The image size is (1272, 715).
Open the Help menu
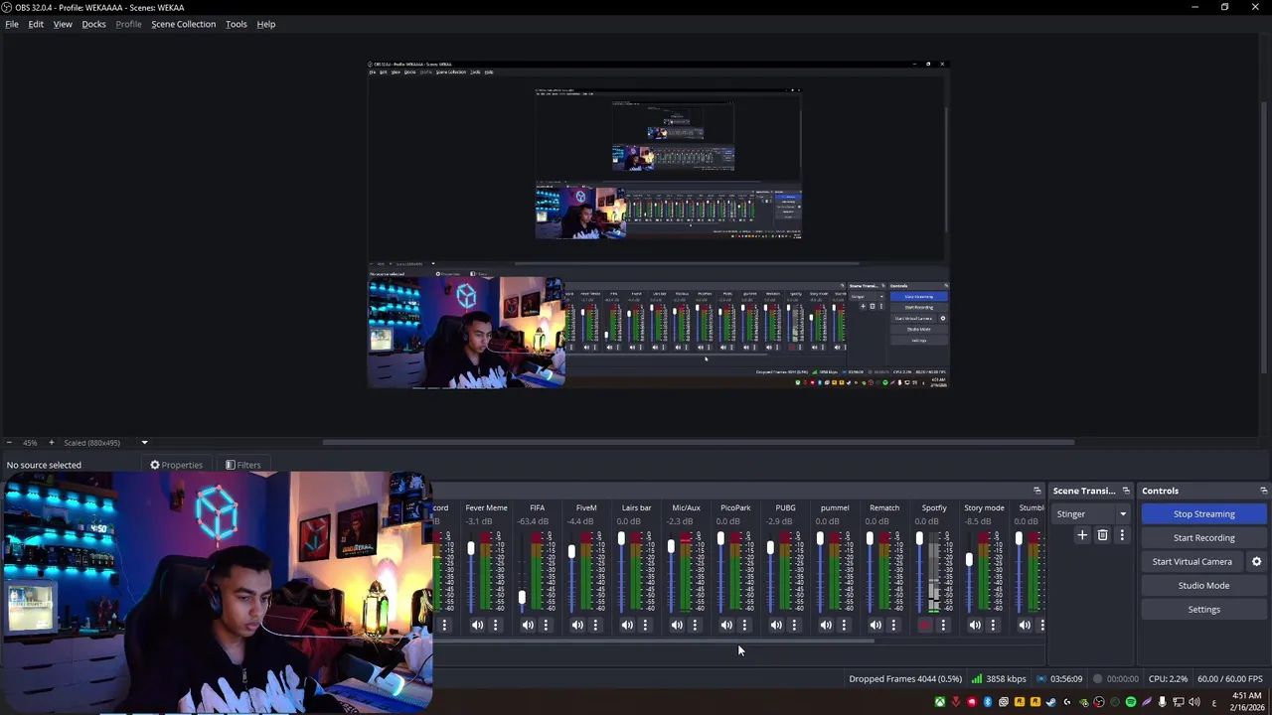pos(265,24)
